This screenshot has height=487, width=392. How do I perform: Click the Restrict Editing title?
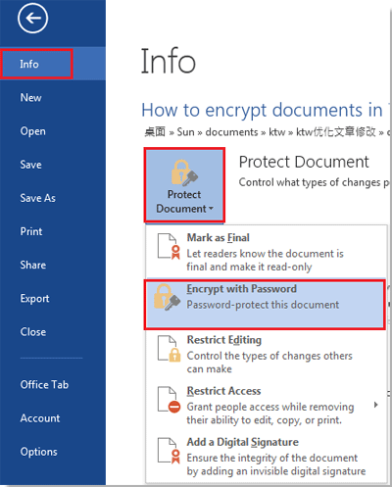tap(224, 340)
